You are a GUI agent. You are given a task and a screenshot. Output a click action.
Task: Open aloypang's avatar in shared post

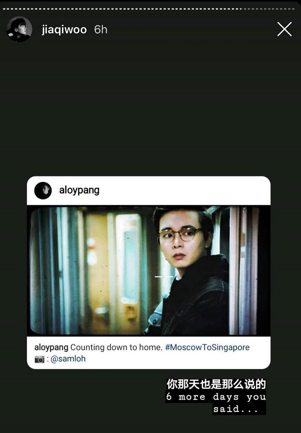click(43, 190)
